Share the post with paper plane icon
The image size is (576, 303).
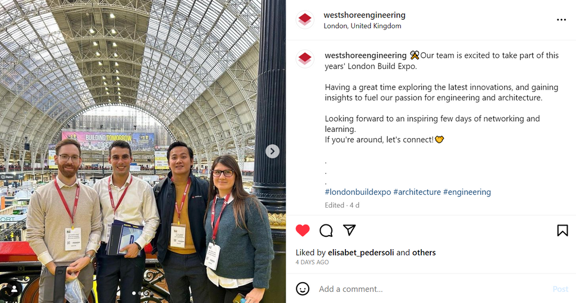click(349, 230)
